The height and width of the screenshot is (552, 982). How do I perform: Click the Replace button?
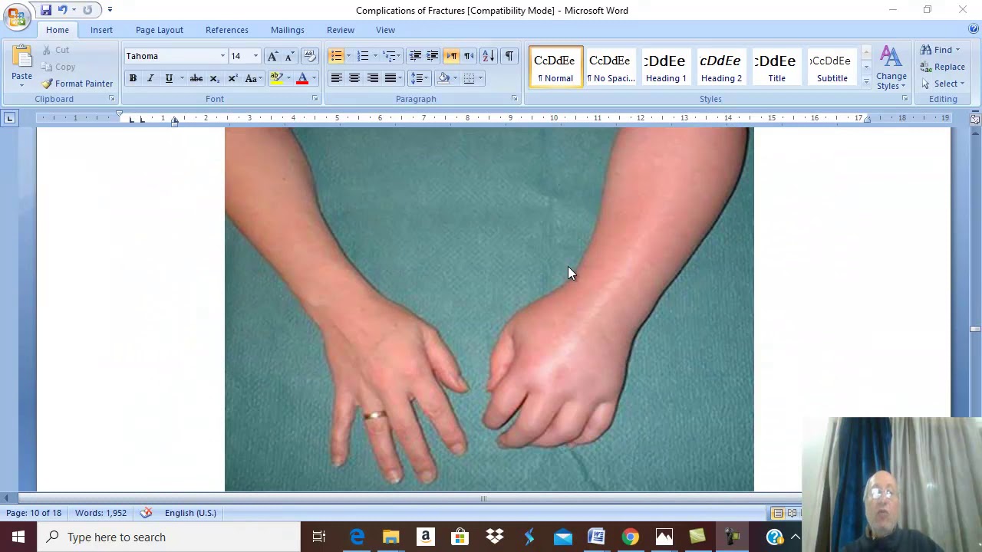click(x=943, y=67)
